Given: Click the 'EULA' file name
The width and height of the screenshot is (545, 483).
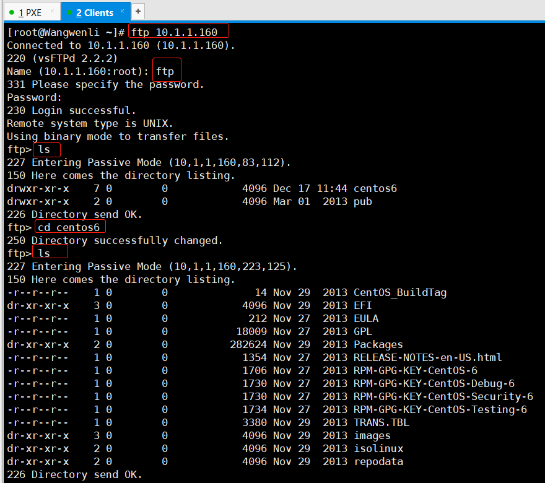Looking at the screenshot, I should (x=366, y=319).
